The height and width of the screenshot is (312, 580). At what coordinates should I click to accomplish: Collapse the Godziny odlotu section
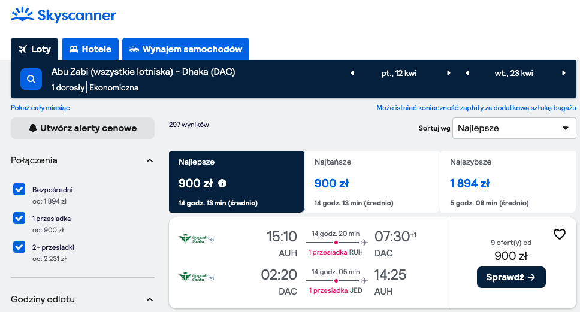pos(149,299)
